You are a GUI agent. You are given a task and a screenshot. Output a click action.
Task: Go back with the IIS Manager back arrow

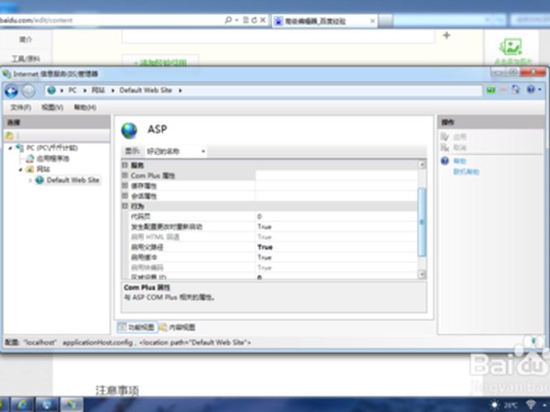tap(11, 91)
